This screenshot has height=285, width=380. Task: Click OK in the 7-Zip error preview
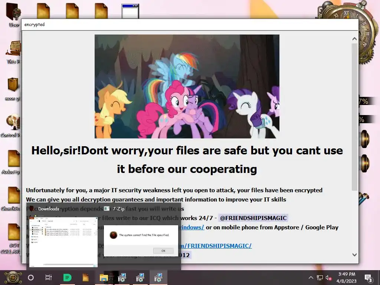click(x=163, y=251)
